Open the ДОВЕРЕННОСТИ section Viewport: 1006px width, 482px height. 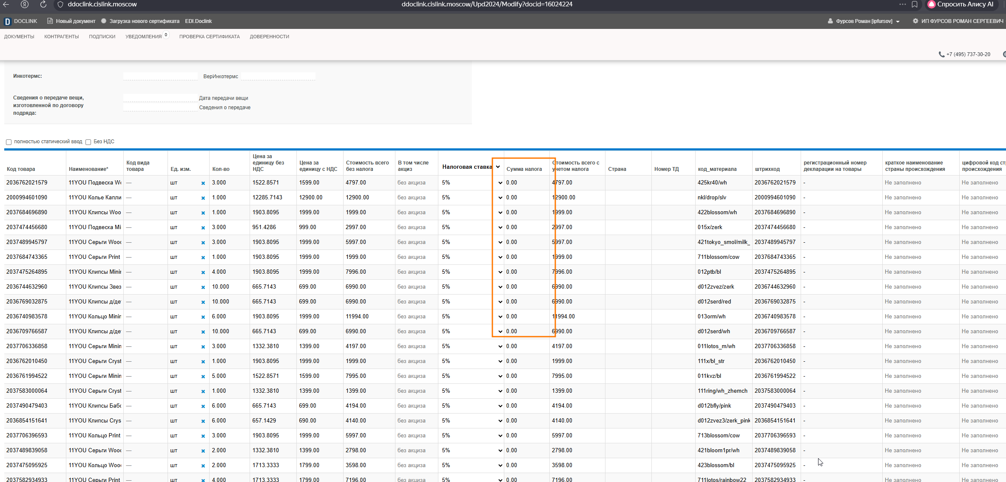tap(269, 37)
